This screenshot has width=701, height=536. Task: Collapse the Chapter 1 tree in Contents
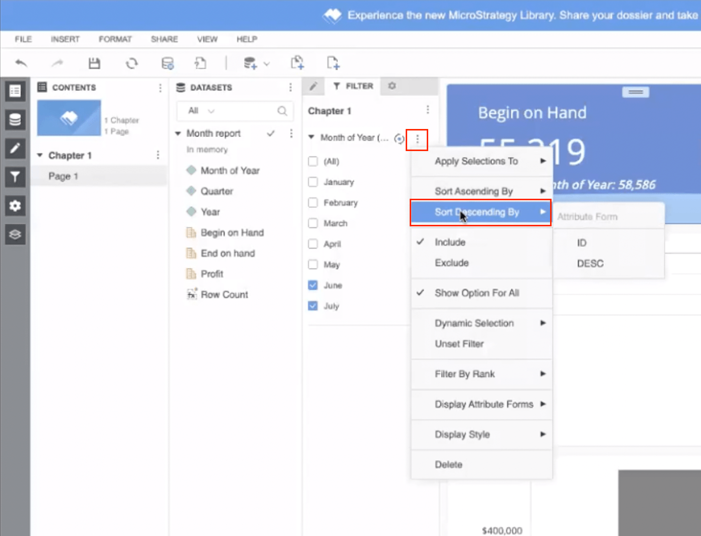[x=40, y=156]
